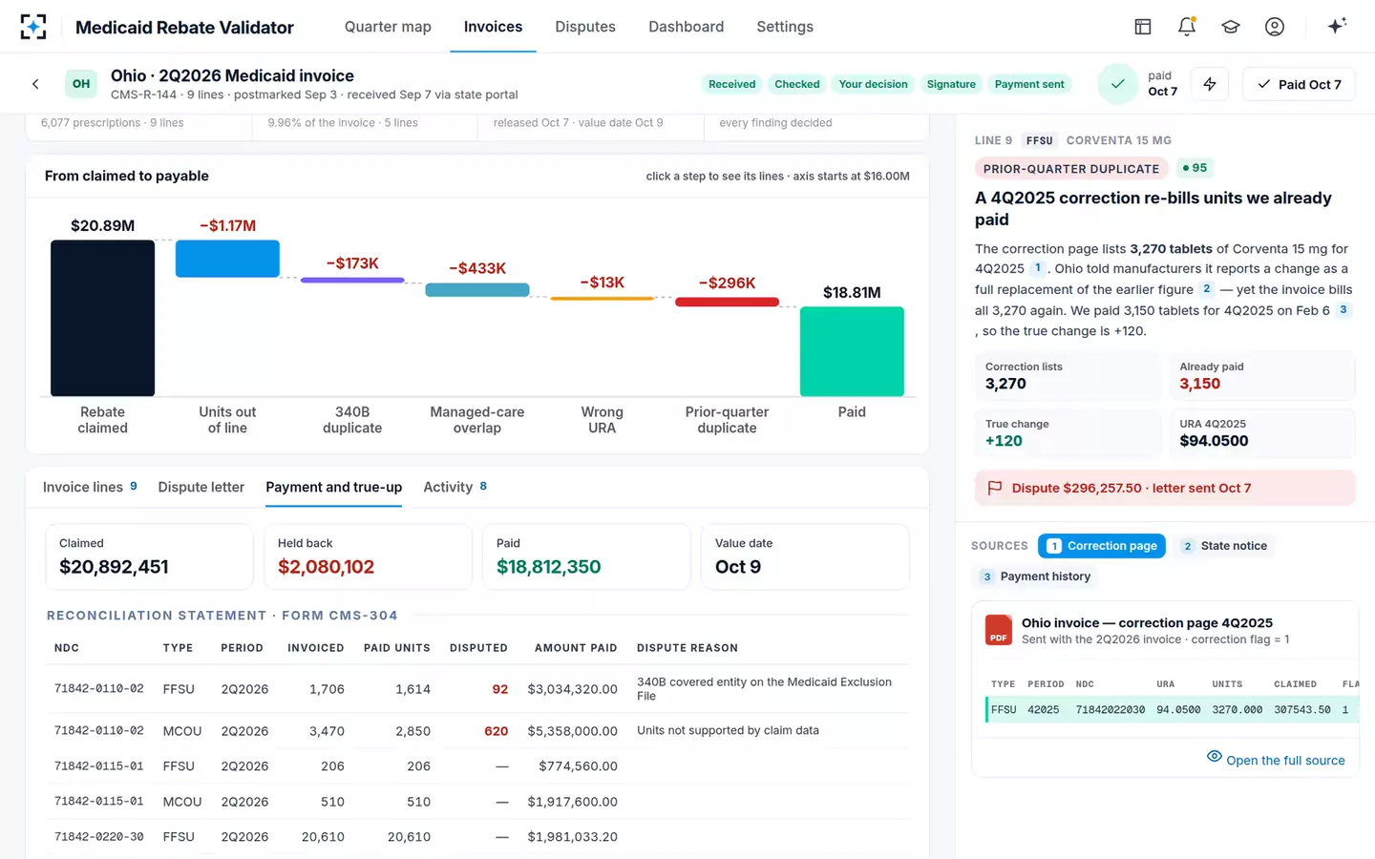Go to Settings
Image resolution: width=1375 pixels, height=859 pixels.
785,27
